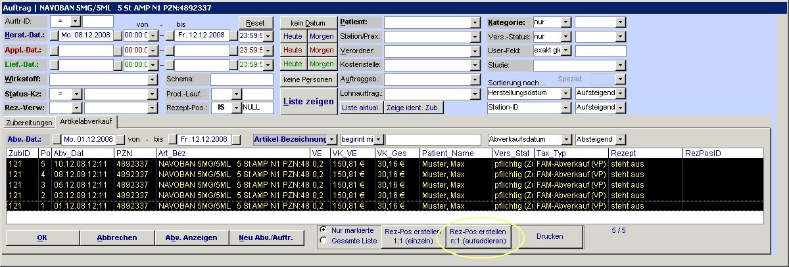Viewport: 789px width, 267px height.
Task: Click 'Rez-Pos erstellen n:1 (aufaddieren)' button
Action: coord(478,236)
